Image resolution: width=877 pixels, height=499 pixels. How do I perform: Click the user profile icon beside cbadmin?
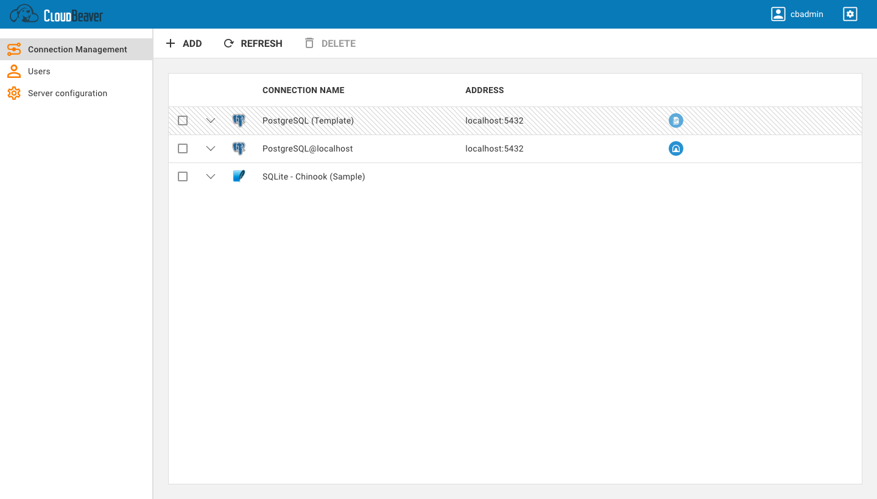click(x=778, y=13)
